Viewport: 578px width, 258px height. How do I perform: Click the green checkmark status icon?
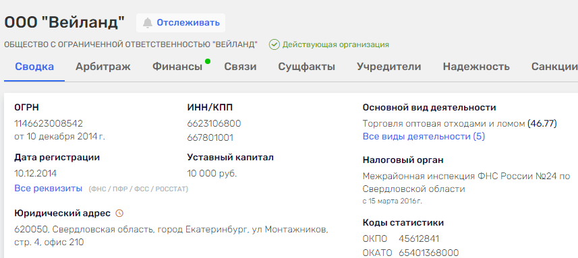click(274, 45)
